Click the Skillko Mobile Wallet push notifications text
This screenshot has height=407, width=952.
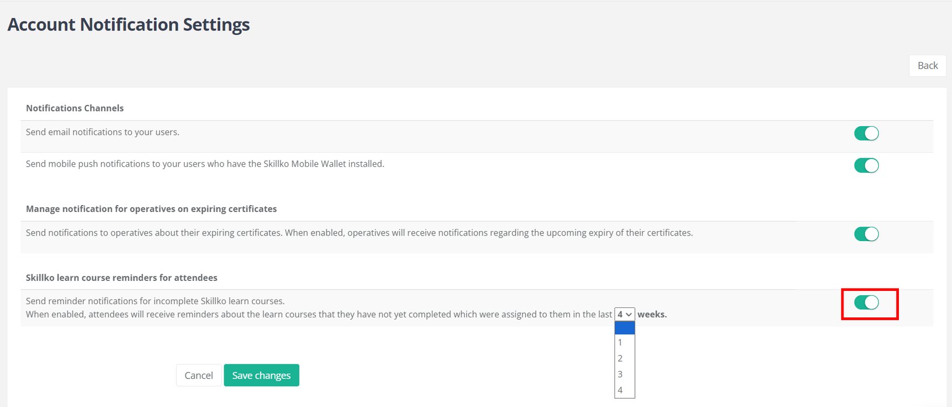pos(205,164)
